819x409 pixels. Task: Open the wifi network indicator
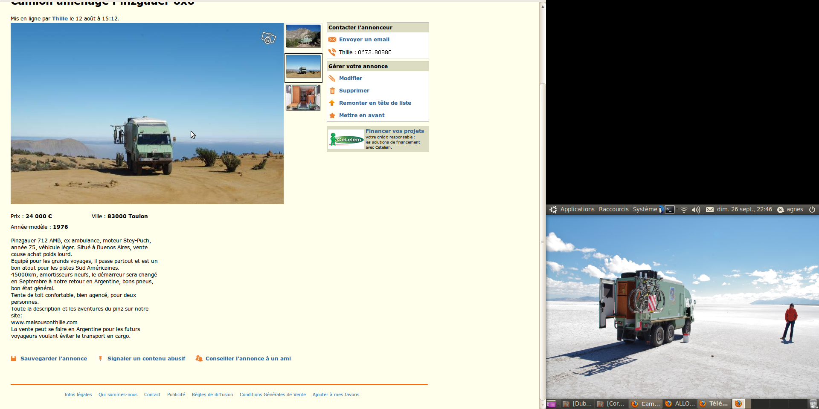(x=684, y=210)
